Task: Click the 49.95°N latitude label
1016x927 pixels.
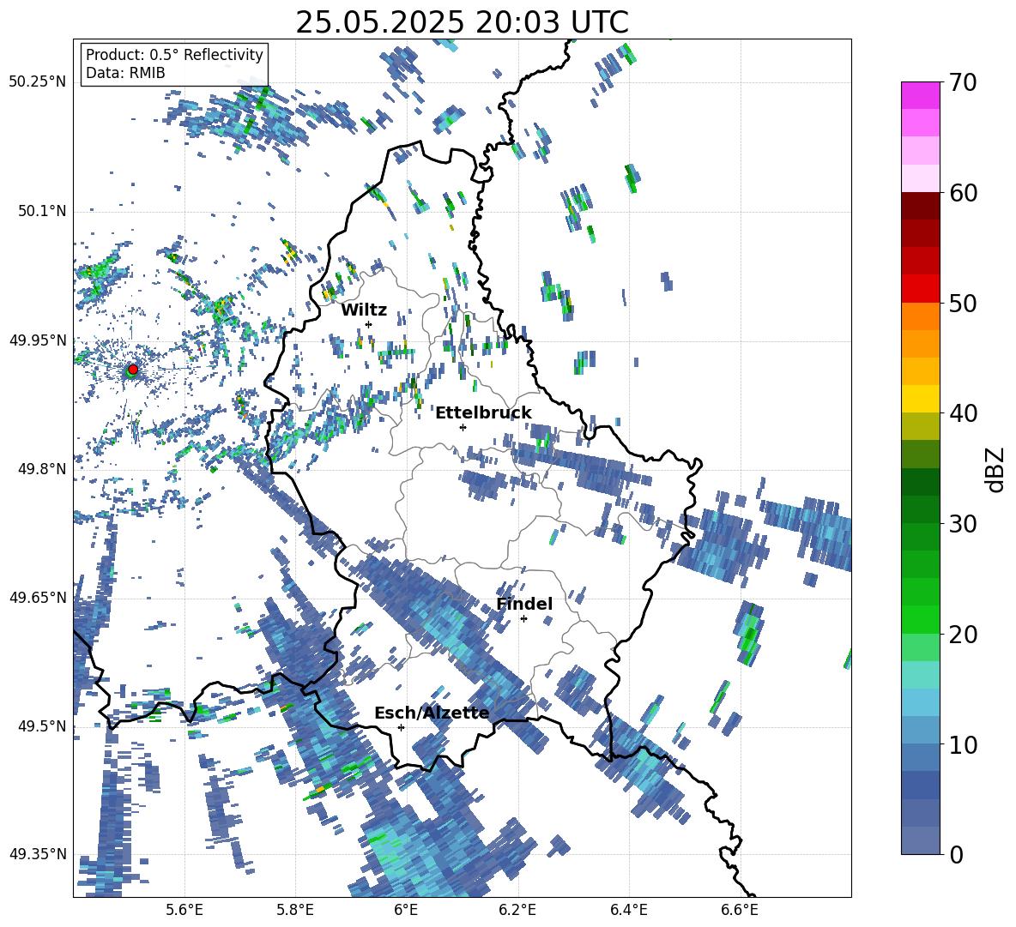Action: (x=38, y=340)
